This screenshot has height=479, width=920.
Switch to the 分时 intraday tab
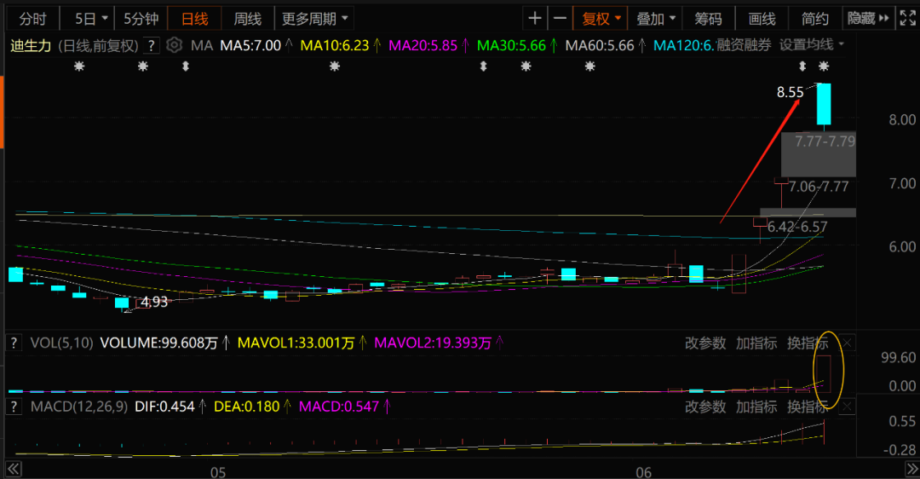(32, 19)
